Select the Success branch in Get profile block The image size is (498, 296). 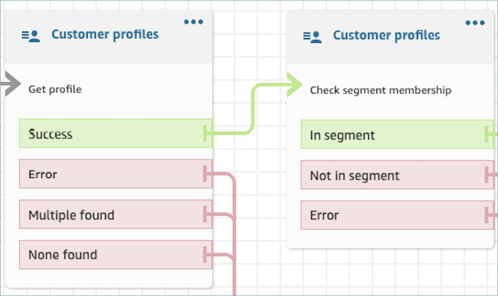coord(115,134)
